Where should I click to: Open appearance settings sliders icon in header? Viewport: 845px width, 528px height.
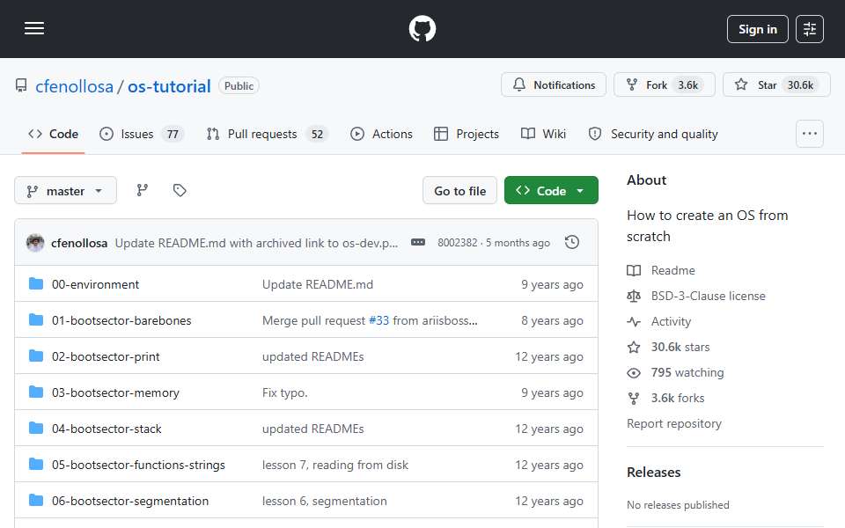(810, 29)
